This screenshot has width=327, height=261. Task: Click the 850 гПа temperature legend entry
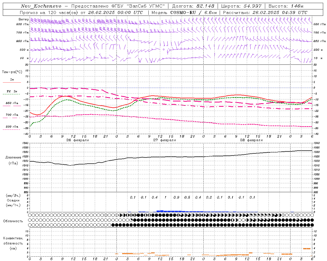pos(12,103)
